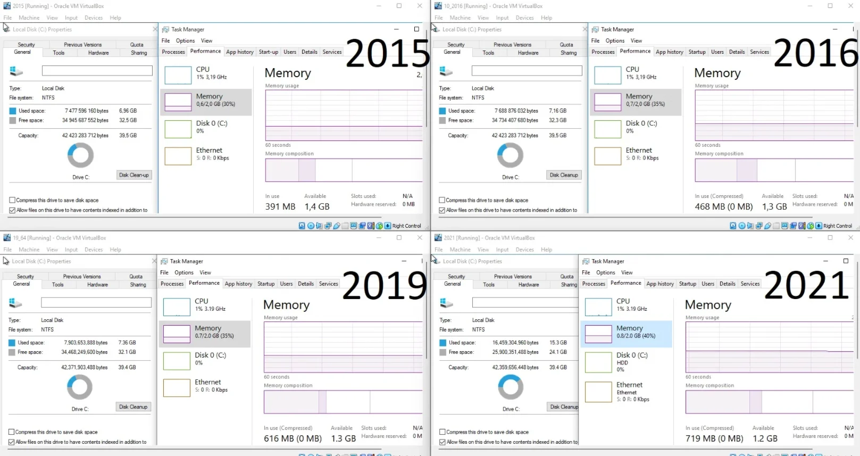Select Ethernet in 2021 Task Manager sidebar
The height and width of the screenshot is (456, 860).
(627, 392)
